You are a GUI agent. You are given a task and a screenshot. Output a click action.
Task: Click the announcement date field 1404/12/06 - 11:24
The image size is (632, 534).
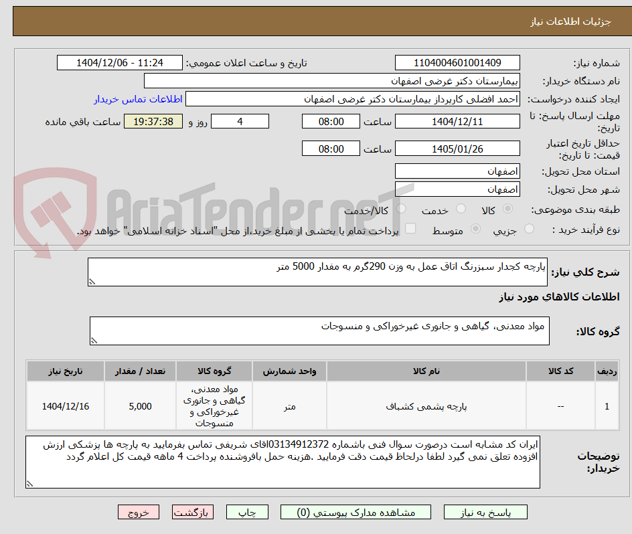tap(120, 63)
